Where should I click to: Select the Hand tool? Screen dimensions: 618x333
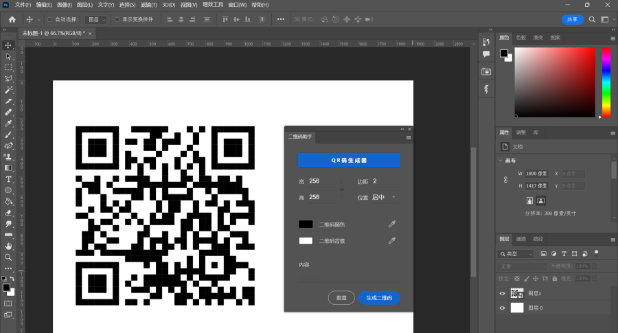[8, 246]
